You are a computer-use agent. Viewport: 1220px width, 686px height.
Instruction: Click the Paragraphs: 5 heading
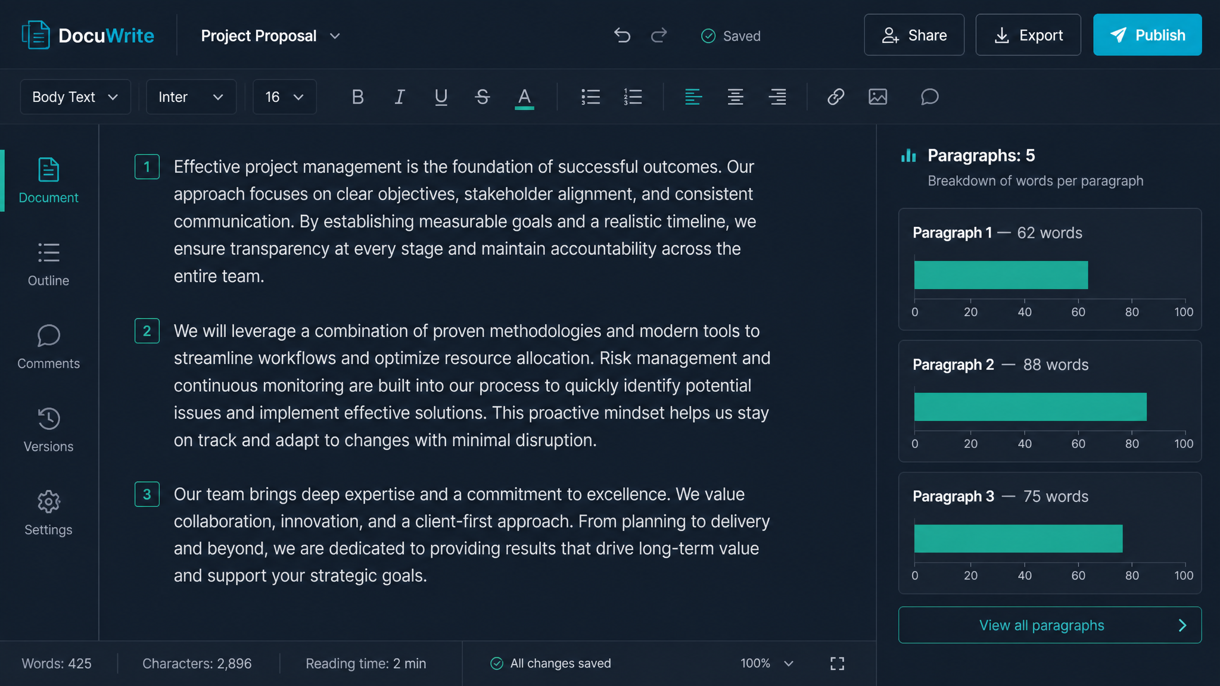981,155
